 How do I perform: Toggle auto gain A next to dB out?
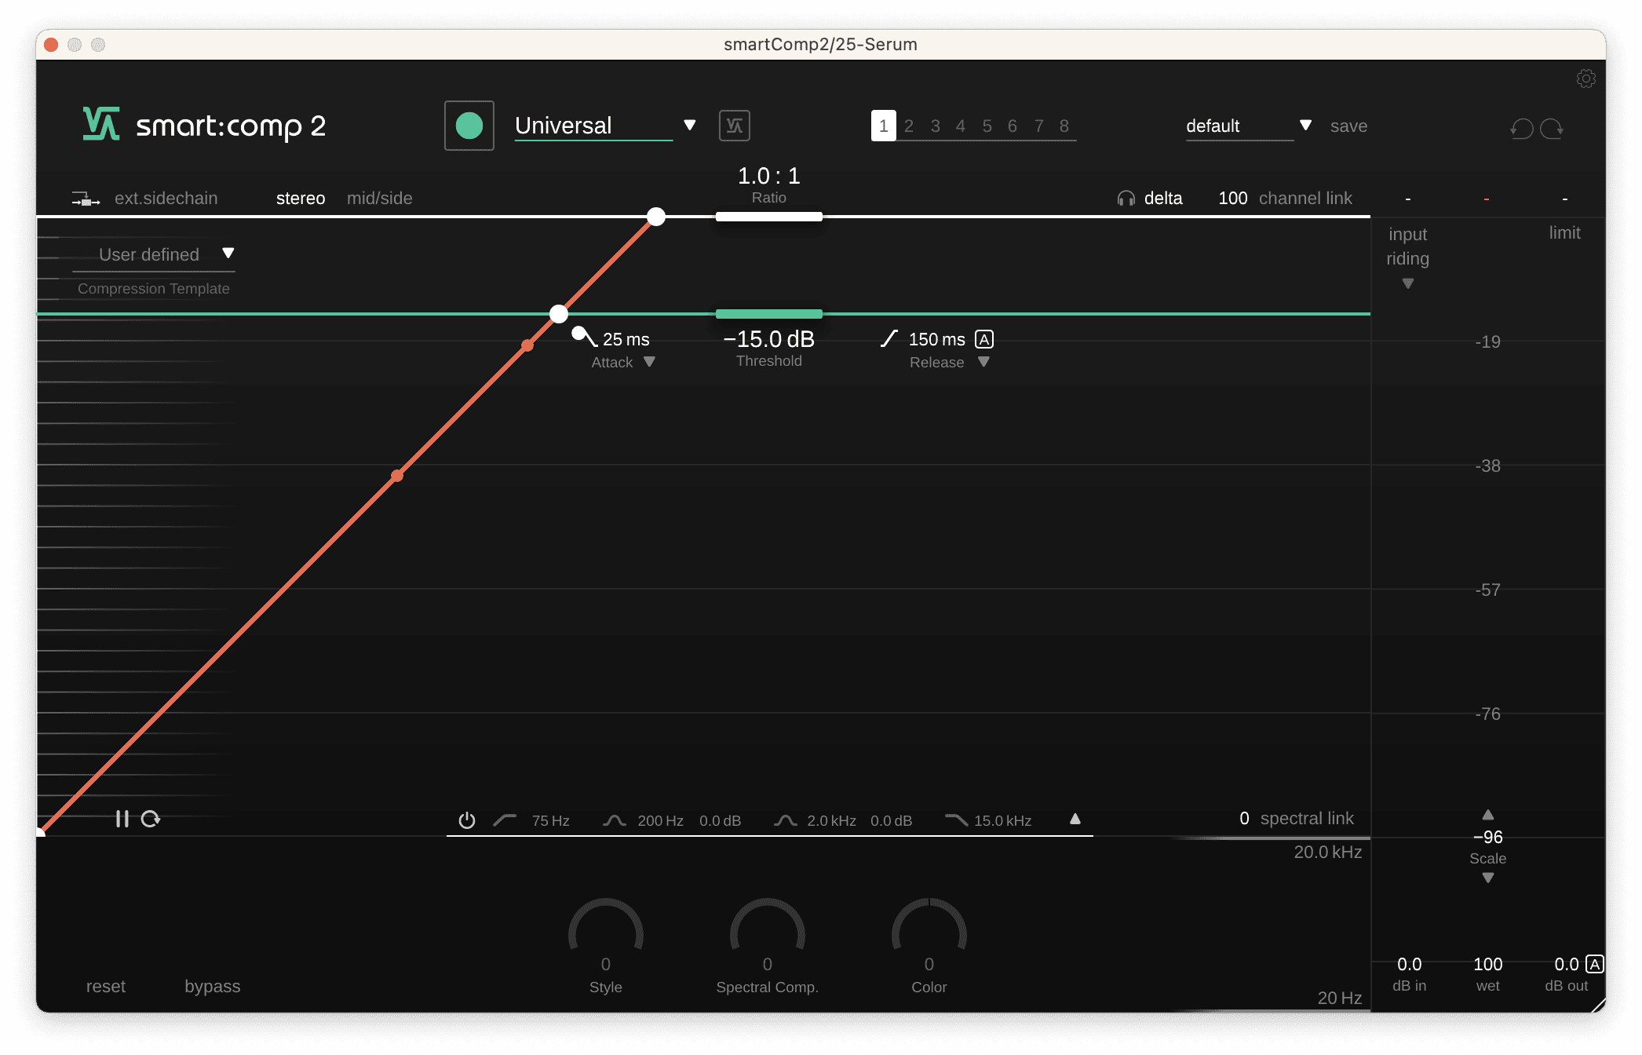1594,964
